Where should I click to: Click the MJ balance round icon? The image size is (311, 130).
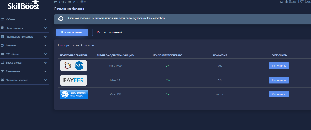(82, 2)
